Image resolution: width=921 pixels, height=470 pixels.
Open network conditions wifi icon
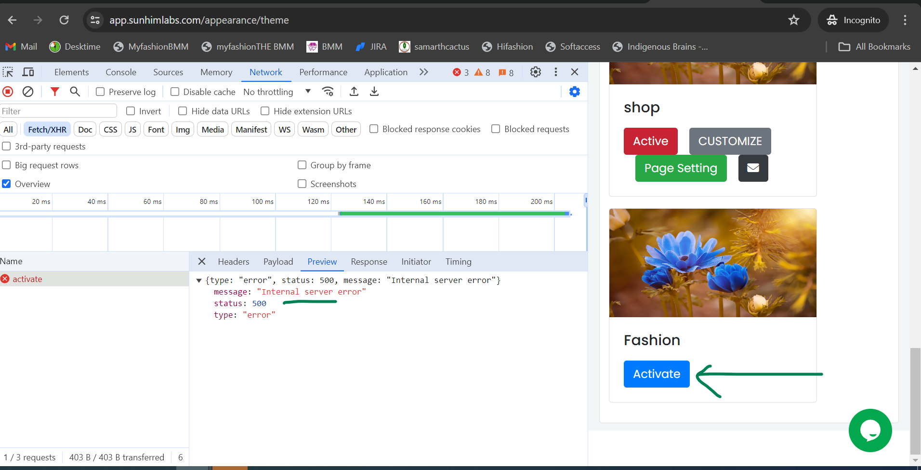(x=328, y=92)
